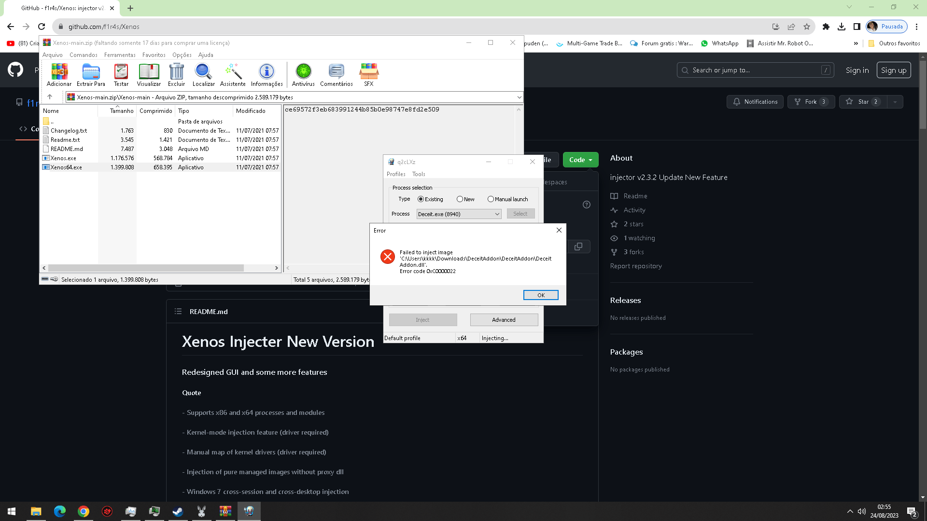Open the Favoritos menu
This screenshot has width=927, height=521.
[x=154, y=55]
